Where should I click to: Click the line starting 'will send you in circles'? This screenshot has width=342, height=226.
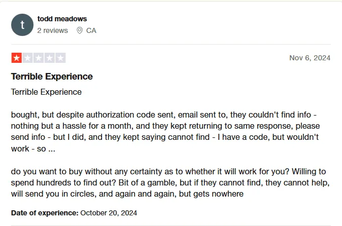click(x=127, y=194)
